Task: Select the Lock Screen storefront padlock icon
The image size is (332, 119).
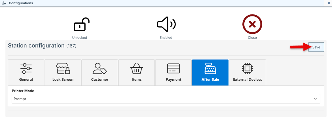Action: point(63,69)
